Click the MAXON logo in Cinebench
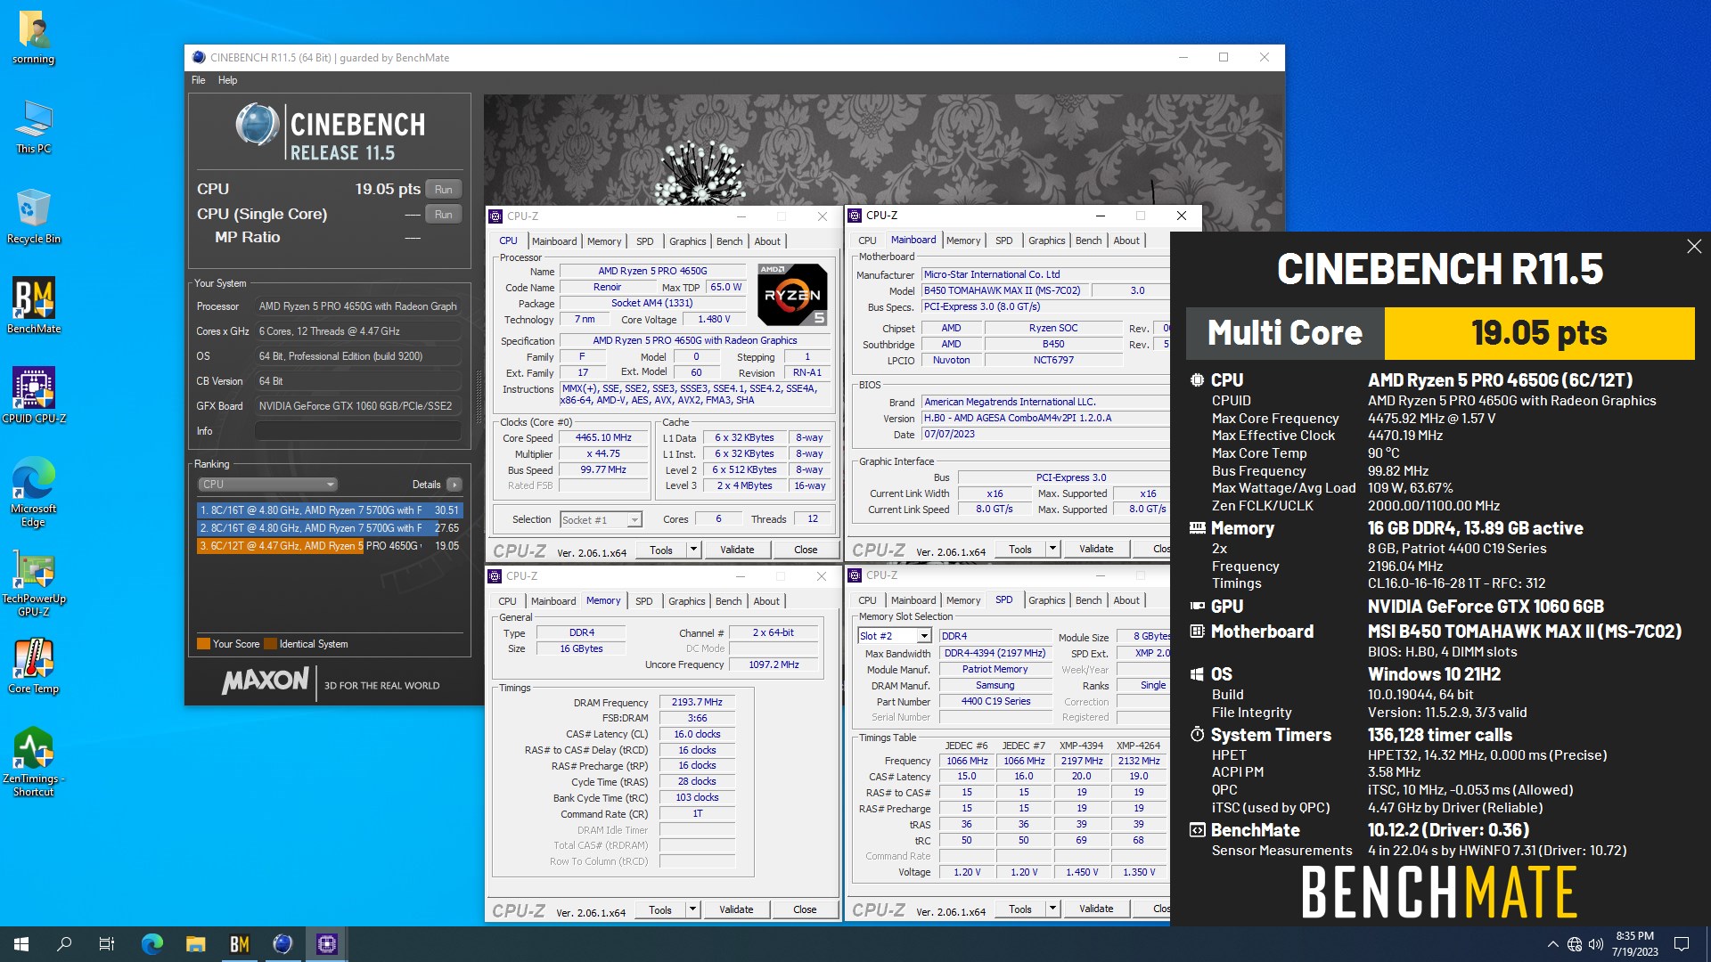1711x962 pixels. pos(266,682)
